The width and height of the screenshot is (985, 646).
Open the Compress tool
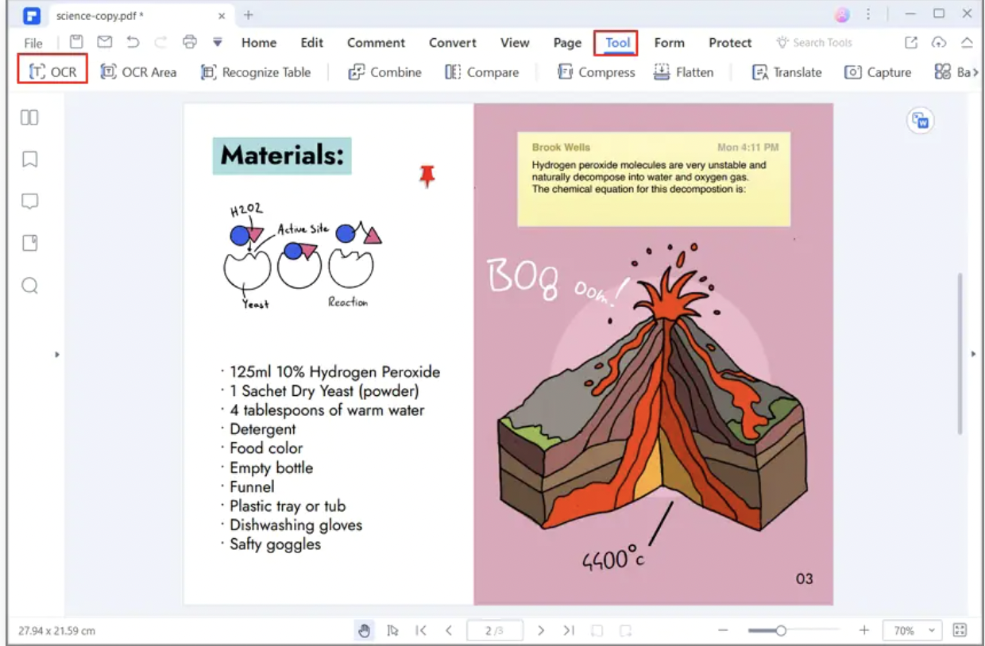(596, 72)
